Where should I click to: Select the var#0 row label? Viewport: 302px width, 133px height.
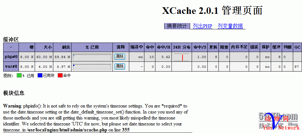pyautogui.click(x=11, y=66)
